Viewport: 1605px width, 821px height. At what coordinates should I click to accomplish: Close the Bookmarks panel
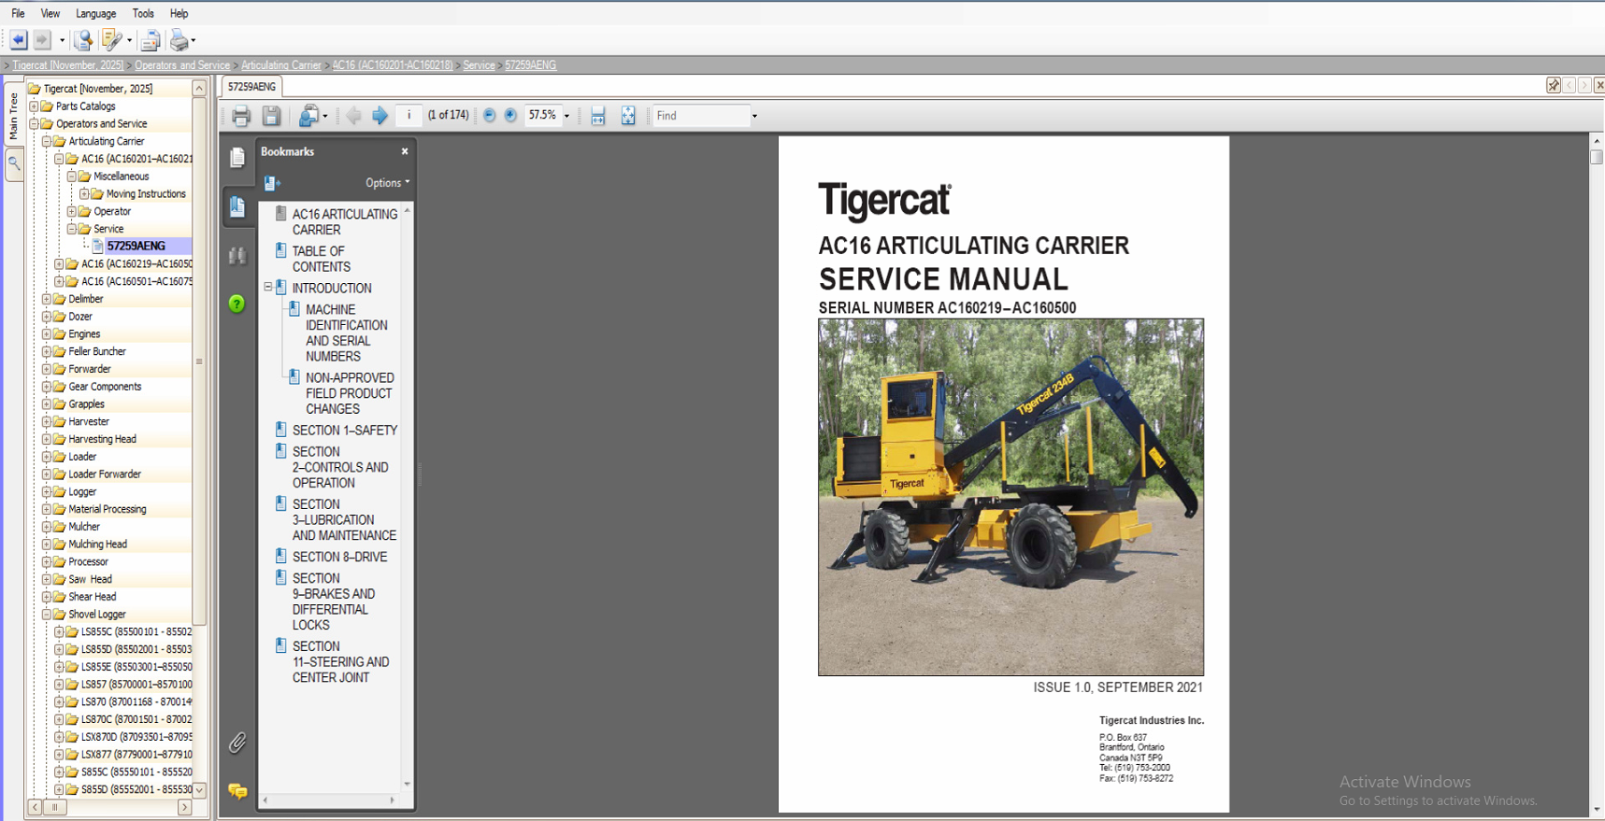tap(405, 151)
